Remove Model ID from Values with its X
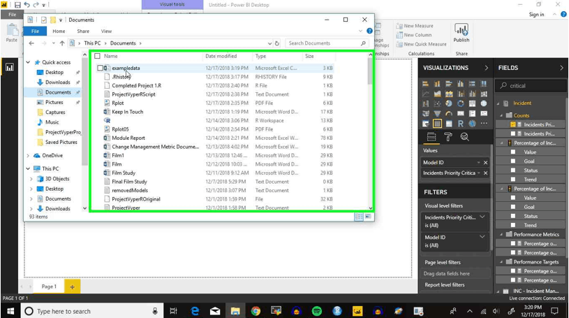The image size is (569, 318). 485,162
